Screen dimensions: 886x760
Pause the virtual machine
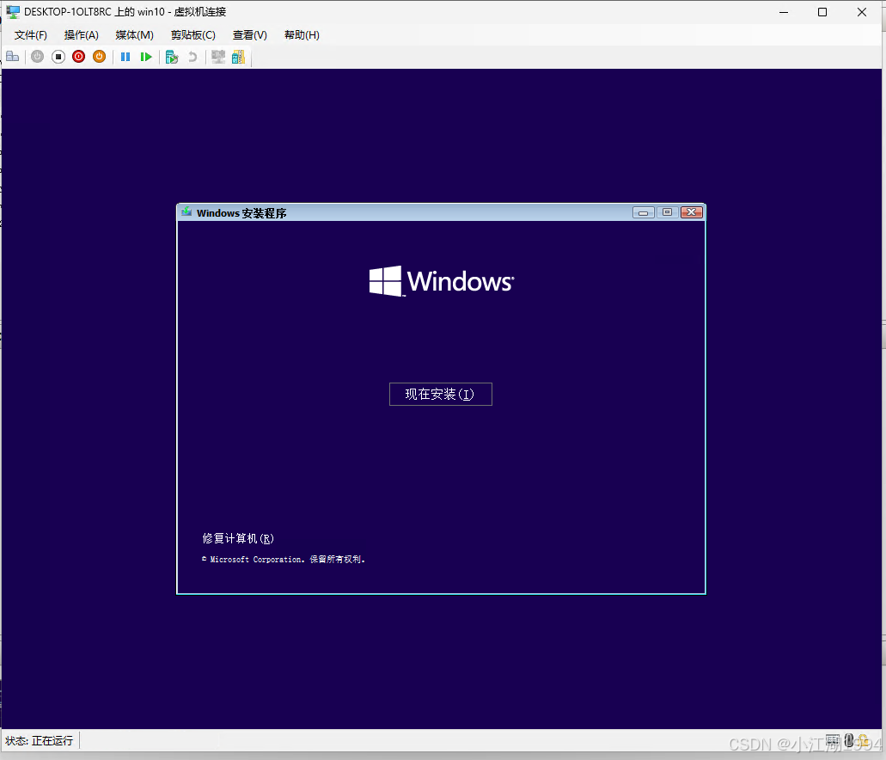[x=125, y=57]
